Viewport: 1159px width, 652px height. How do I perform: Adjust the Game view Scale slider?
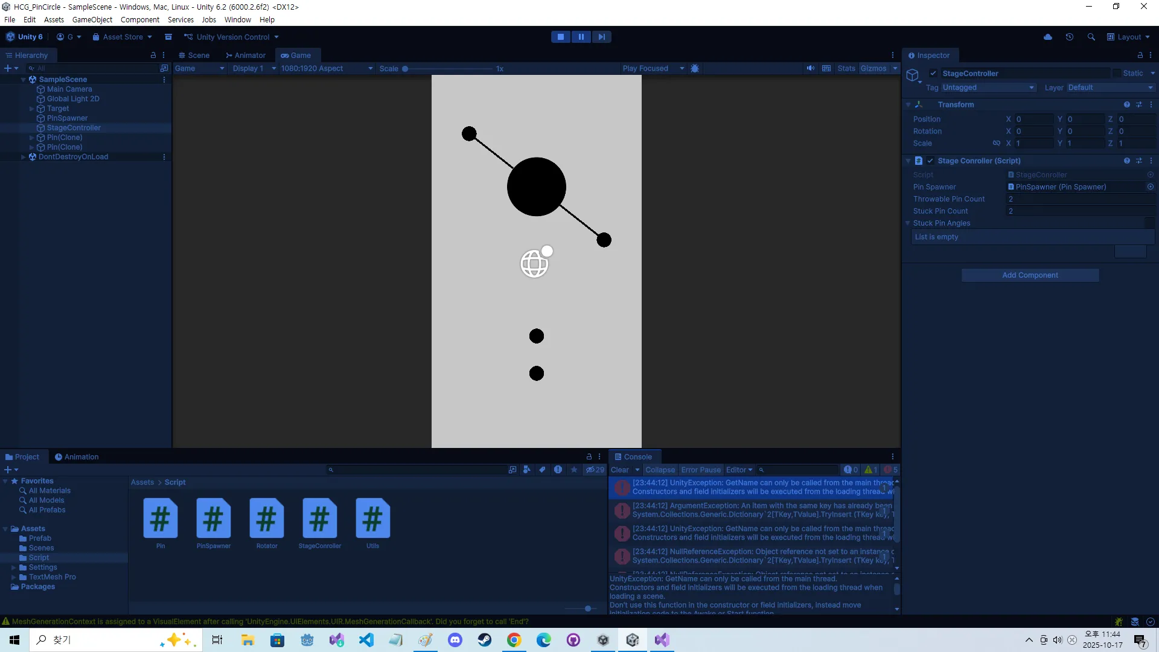coord(405,69)
